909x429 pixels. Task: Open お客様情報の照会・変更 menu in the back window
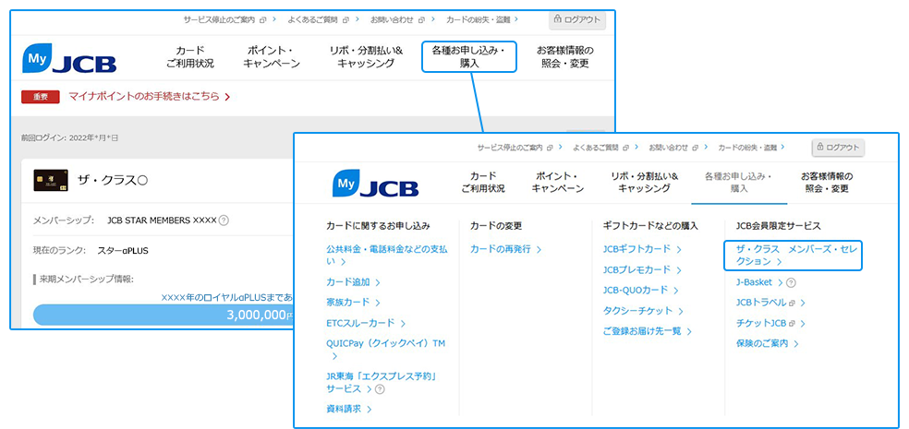(565, 56)
